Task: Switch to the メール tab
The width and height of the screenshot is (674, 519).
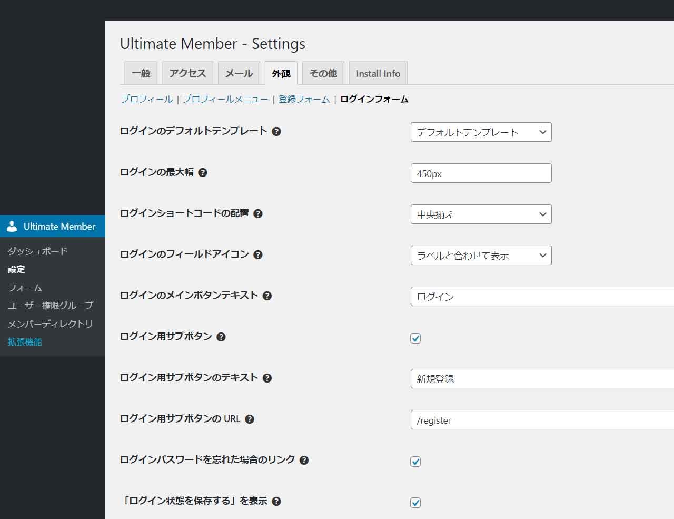Action: point(239,73)
